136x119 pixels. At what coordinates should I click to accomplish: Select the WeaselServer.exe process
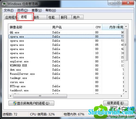pyautogui.click(x=66, y=74)
